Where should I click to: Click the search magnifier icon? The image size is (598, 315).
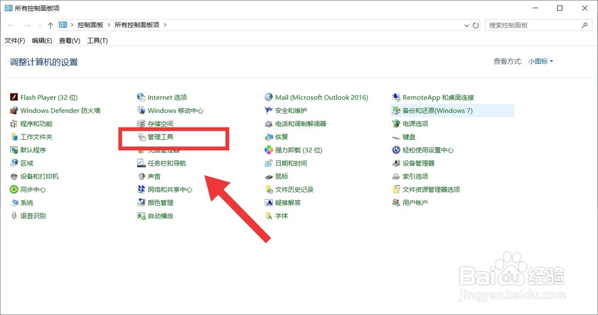point(584,25)
